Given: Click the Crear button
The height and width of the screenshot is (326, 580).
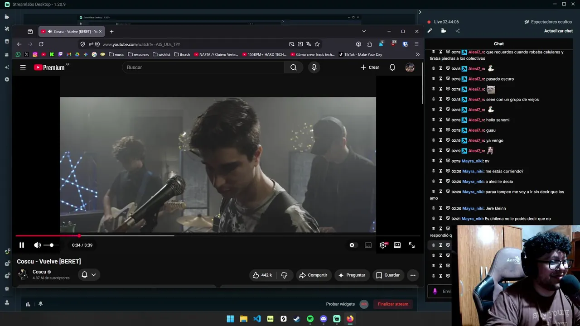Looking at the screenshot, I should click(x=370, y=67).
